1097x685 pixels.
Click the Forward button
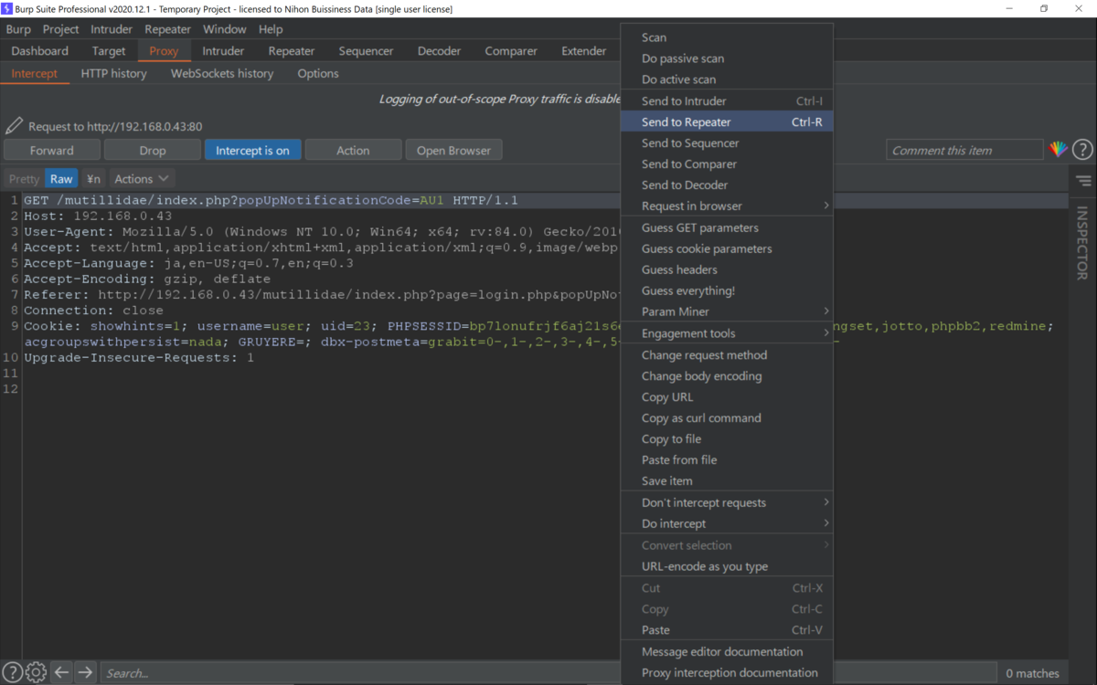[52, 150]
